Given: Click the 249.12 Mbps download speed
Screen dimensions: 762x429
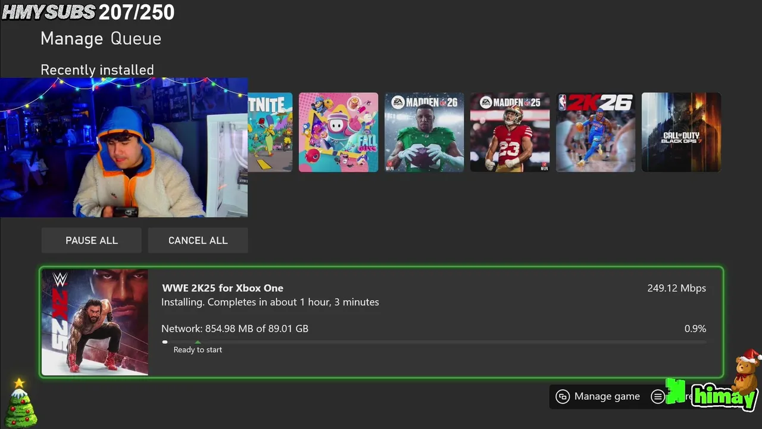Looking at the screenshot, I should [x=676, y=288].
